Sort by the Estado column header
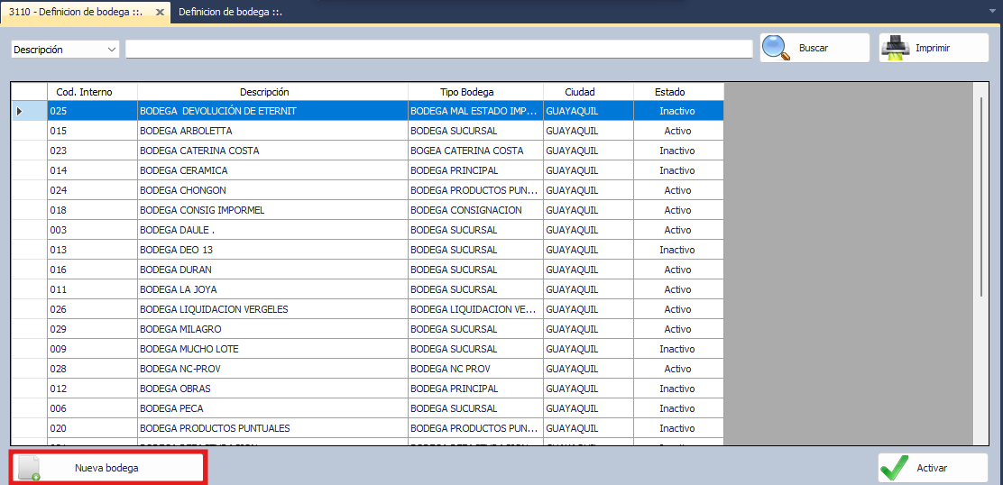The image size is (1003, 485). (677, 92)
